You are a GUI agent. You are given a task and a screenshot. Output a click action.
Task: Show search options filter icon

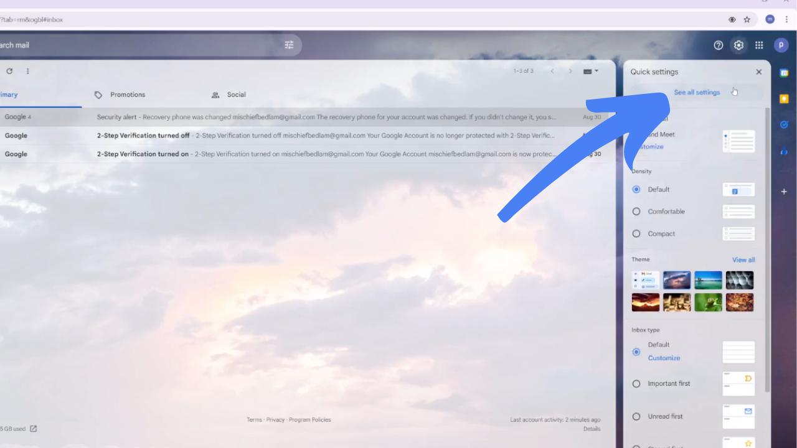pyautogui.click(x=289, y=45)
